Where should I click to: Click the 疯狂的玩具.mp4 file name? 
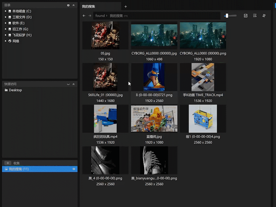click(x=105, y=137)
